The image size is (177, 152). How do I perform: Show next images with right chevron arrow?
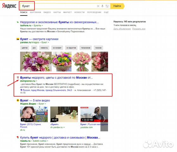104,61
